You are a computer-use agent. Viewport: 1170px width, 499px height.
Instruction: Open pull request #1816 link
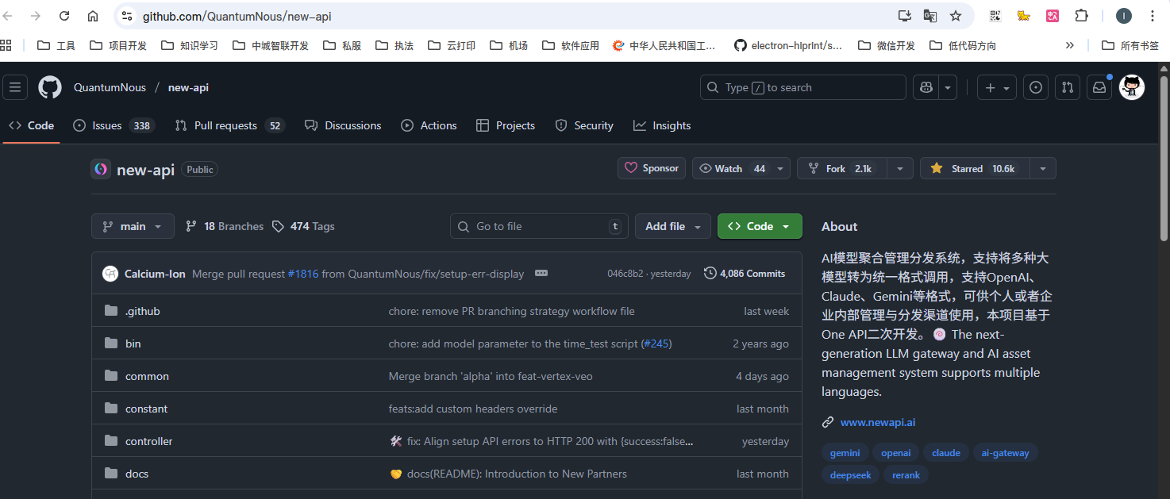click(303, 274)
